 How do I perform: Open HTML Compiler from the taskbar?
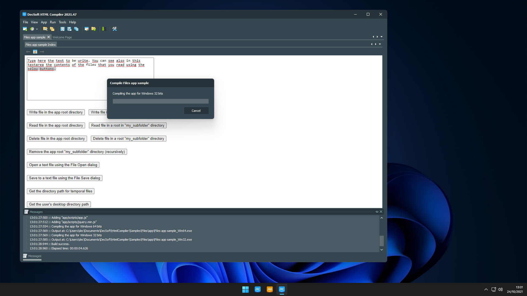[282, 289]
